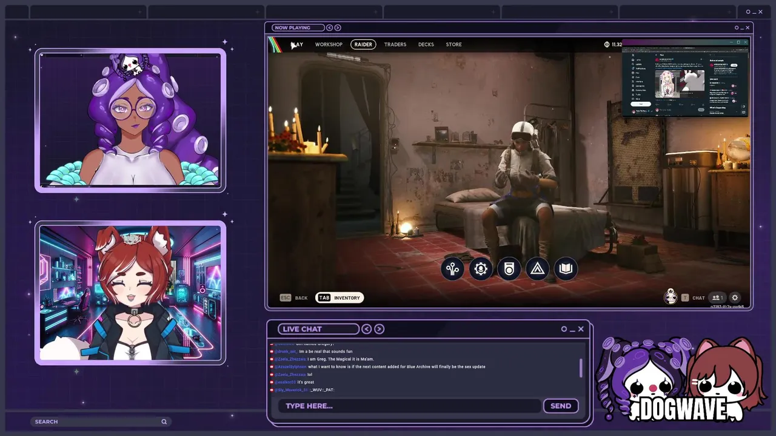This screenshot has height=436, width=776.
Task: Click the currency coin icon showing 11.32
Action: click(x=607, y=44)
